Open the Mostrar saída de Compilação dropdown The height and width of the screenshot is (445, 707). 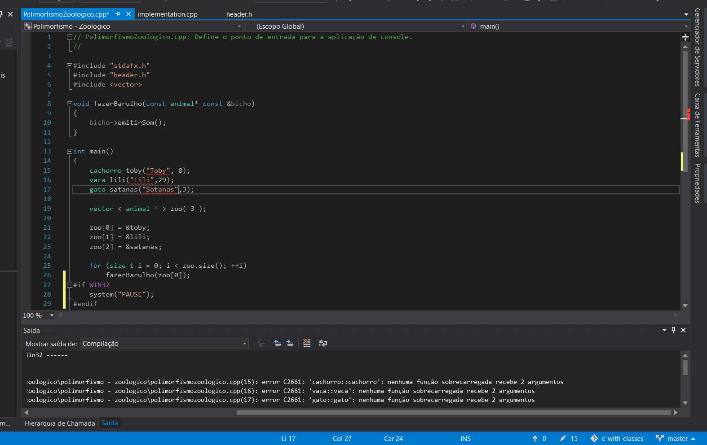164,344
